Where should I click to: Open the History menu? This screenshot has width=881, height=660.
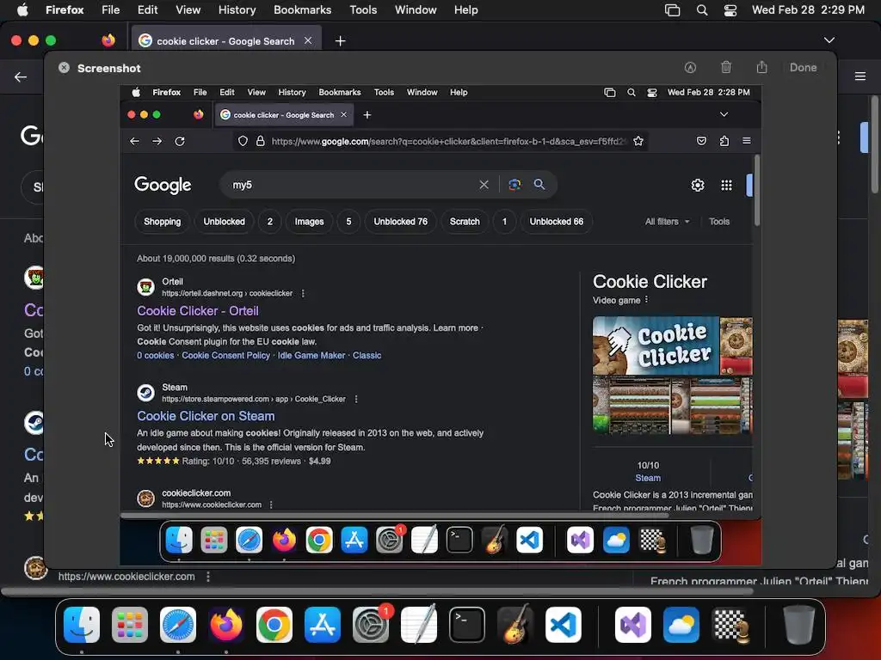237,9
